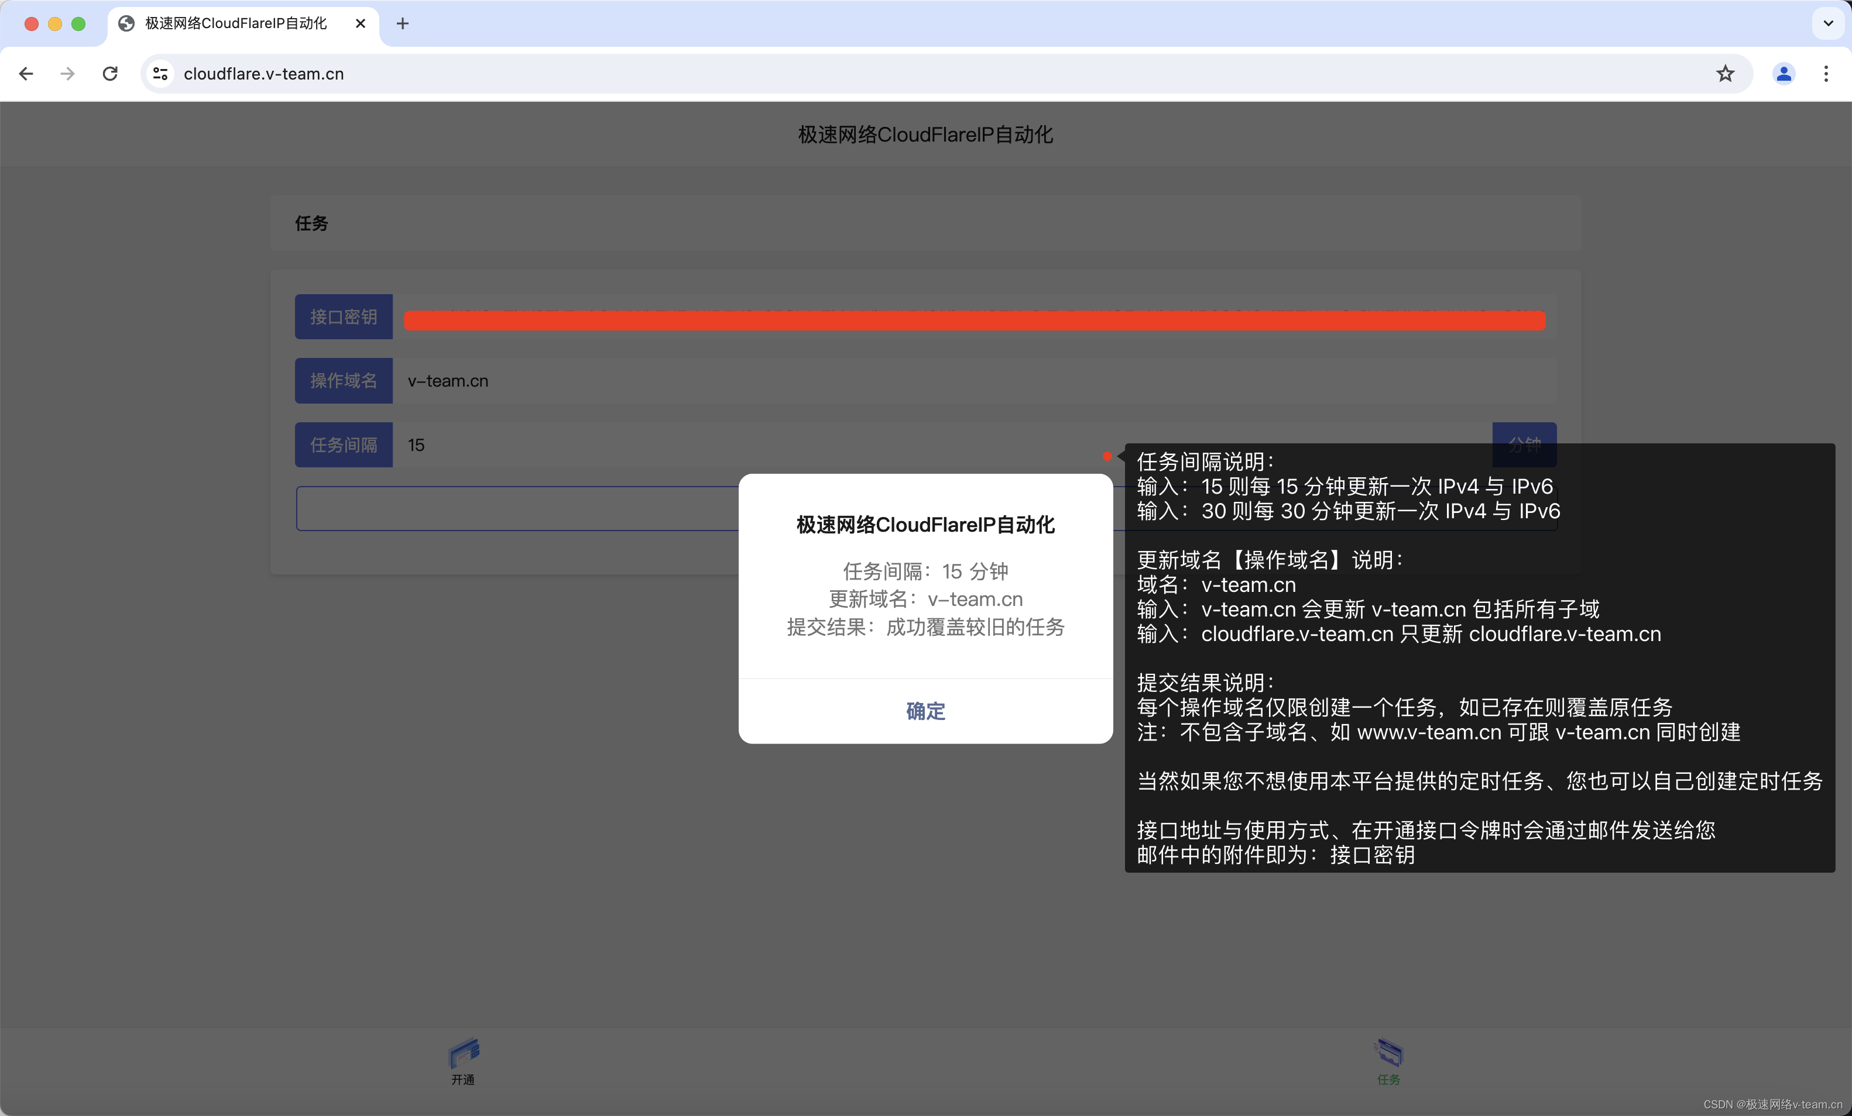Click the browser forward arrow
1852x1116 pixels.
(x=68, y=74)
